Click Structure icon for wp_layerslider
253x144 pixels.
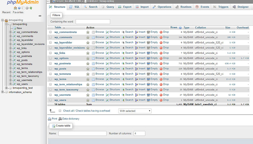point(107,43)
